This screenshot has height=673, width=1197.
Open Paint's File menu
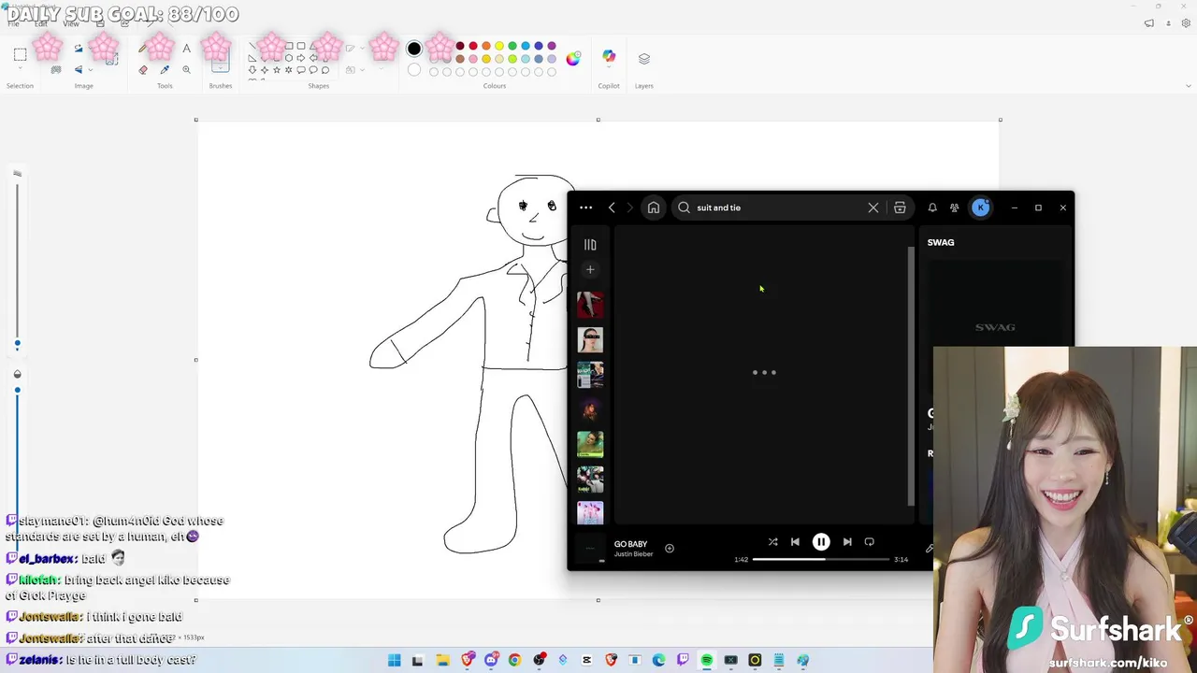13,23
